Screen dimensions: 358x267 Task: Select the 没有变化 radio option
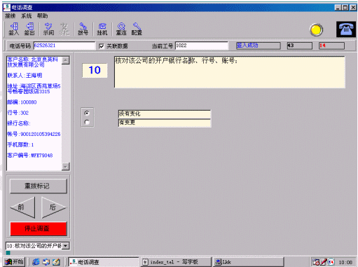pyautogui.click(x=87, y=114)
